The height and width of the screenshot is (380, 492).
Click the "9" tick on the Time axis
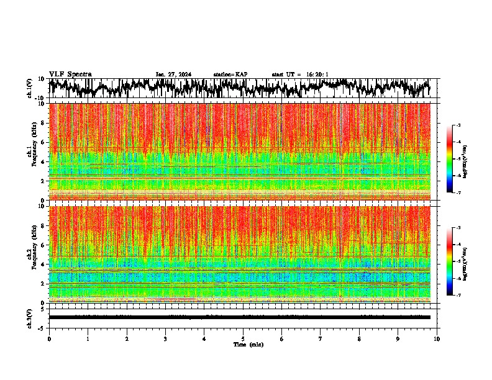(x=398, y=339)
